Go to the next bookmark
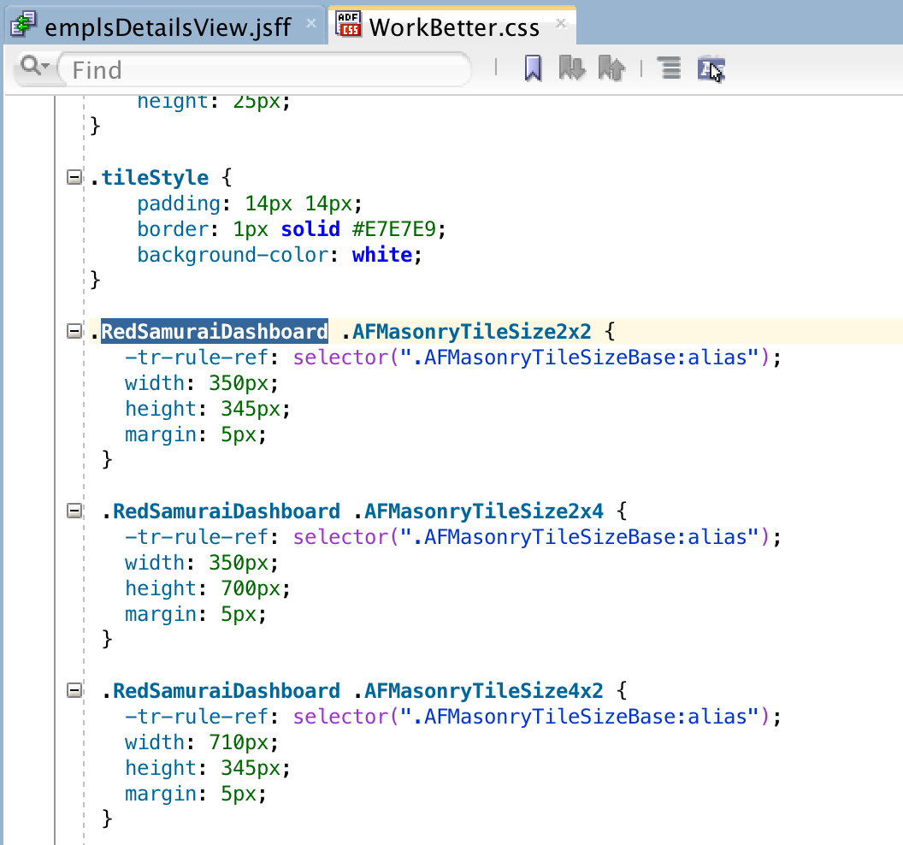Viewport: 903px width, 845px height. pos(571,68)
